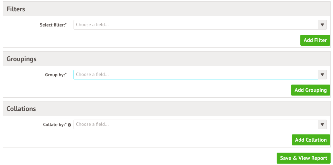
Task: Open the Collate by dropdown arrow
Action: coord(322,124)
